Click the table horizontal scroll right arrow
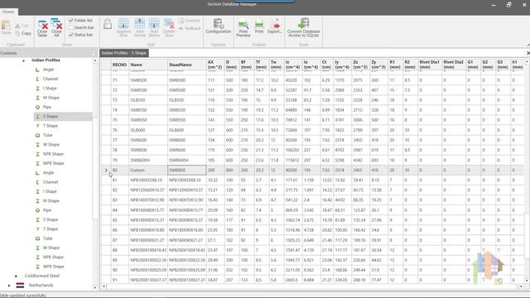 521,286
